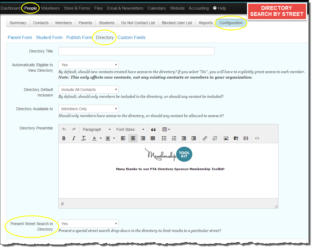Viewport: 313px width, 249px height.
Task: Open the Font Sizes dropdown
Action: point(130,129)
